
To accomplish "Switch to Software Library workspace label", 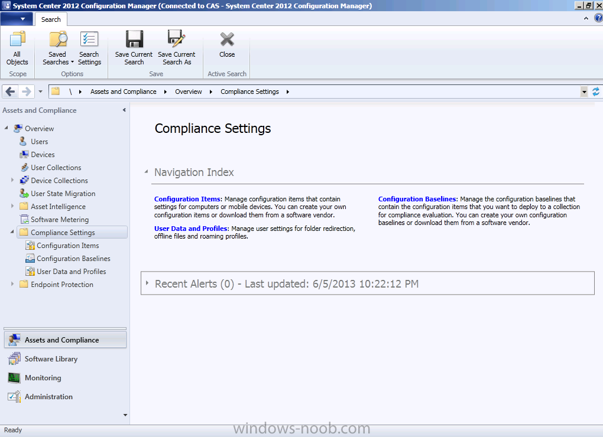I will pyautogui.click(x=51, y=358).
